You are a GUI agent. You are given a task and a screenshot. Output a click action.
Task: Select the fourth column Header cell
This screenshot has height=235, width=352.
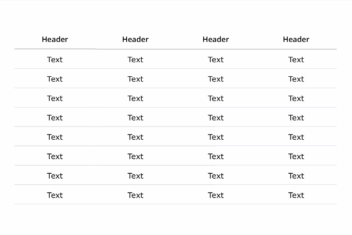pyautogui.click(x=296, y=39)
